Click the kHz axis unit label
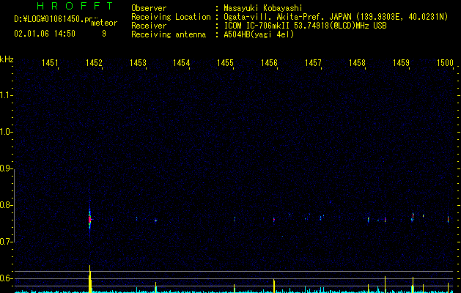This screenshot has height=293, width=461. tap(7, 59)
